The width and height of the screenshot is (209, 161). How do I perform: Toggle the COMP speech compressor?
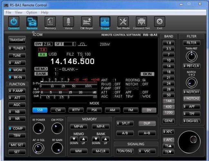click(17, 129)
